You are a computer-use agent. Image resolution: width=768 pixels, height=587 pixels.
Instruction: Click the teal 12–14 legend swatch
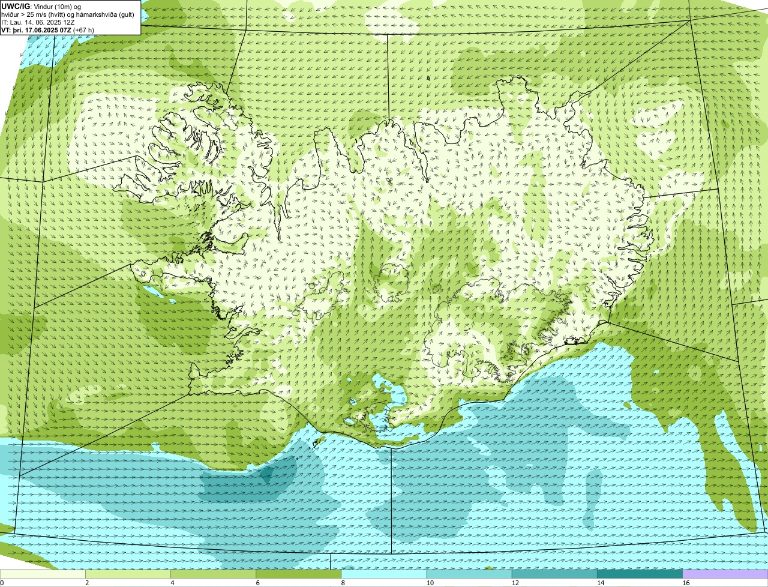pos(554,574)
